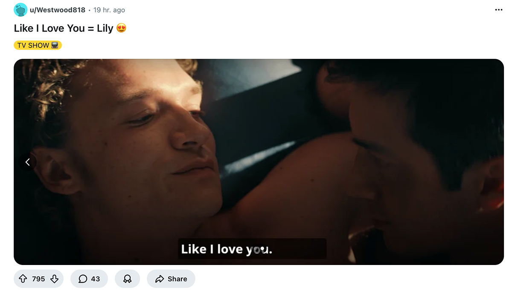Go to previous image with left chevron
The image size is (512, 291).
(x=27, y=162)
